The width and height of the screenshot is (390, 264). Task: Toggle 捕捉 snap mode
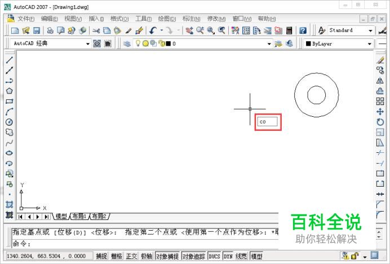[x=101, y=256]
